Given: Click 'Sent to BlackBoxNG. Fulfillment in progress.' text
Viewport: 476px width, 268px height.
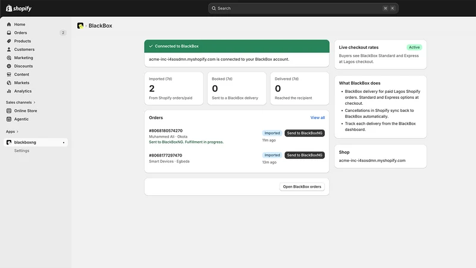Looking at the screenshot, I should coord(186,142).
